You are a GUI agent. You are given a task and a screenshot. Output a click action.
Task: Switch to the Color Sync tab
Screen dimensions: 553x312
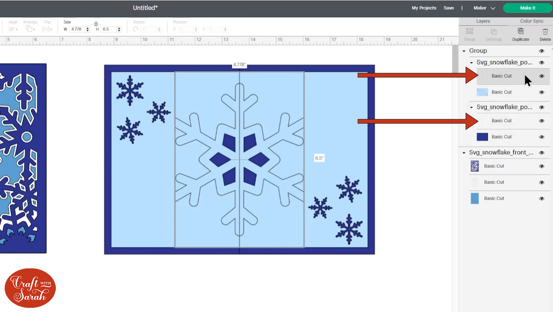click(531, 21)
